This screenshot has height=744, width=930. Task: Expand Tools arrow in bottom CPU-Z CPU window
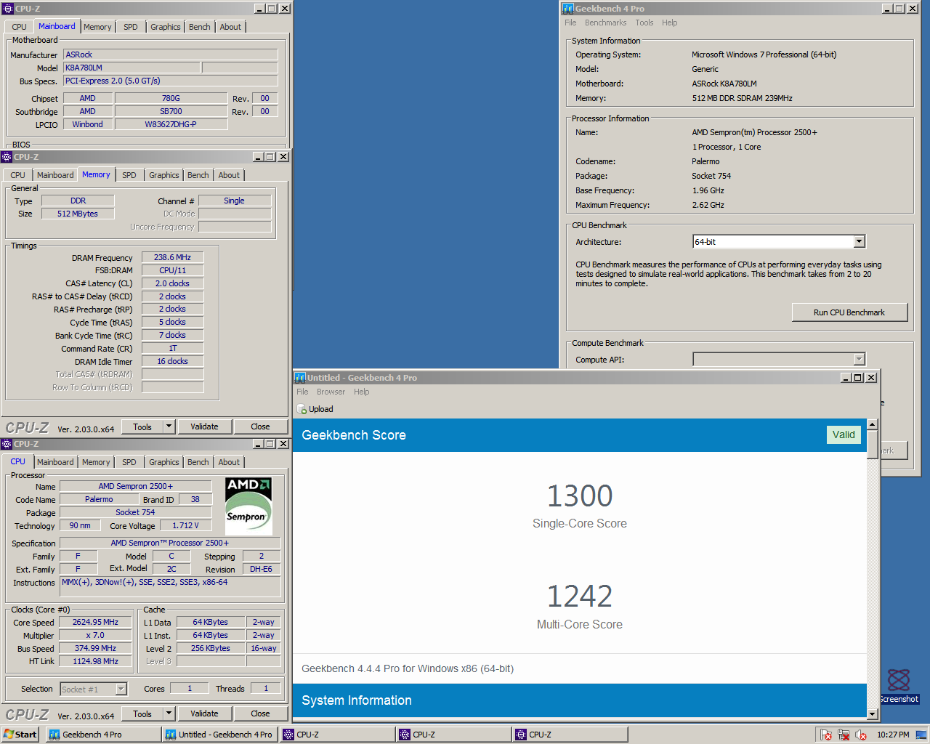click(x=169, y=713)
